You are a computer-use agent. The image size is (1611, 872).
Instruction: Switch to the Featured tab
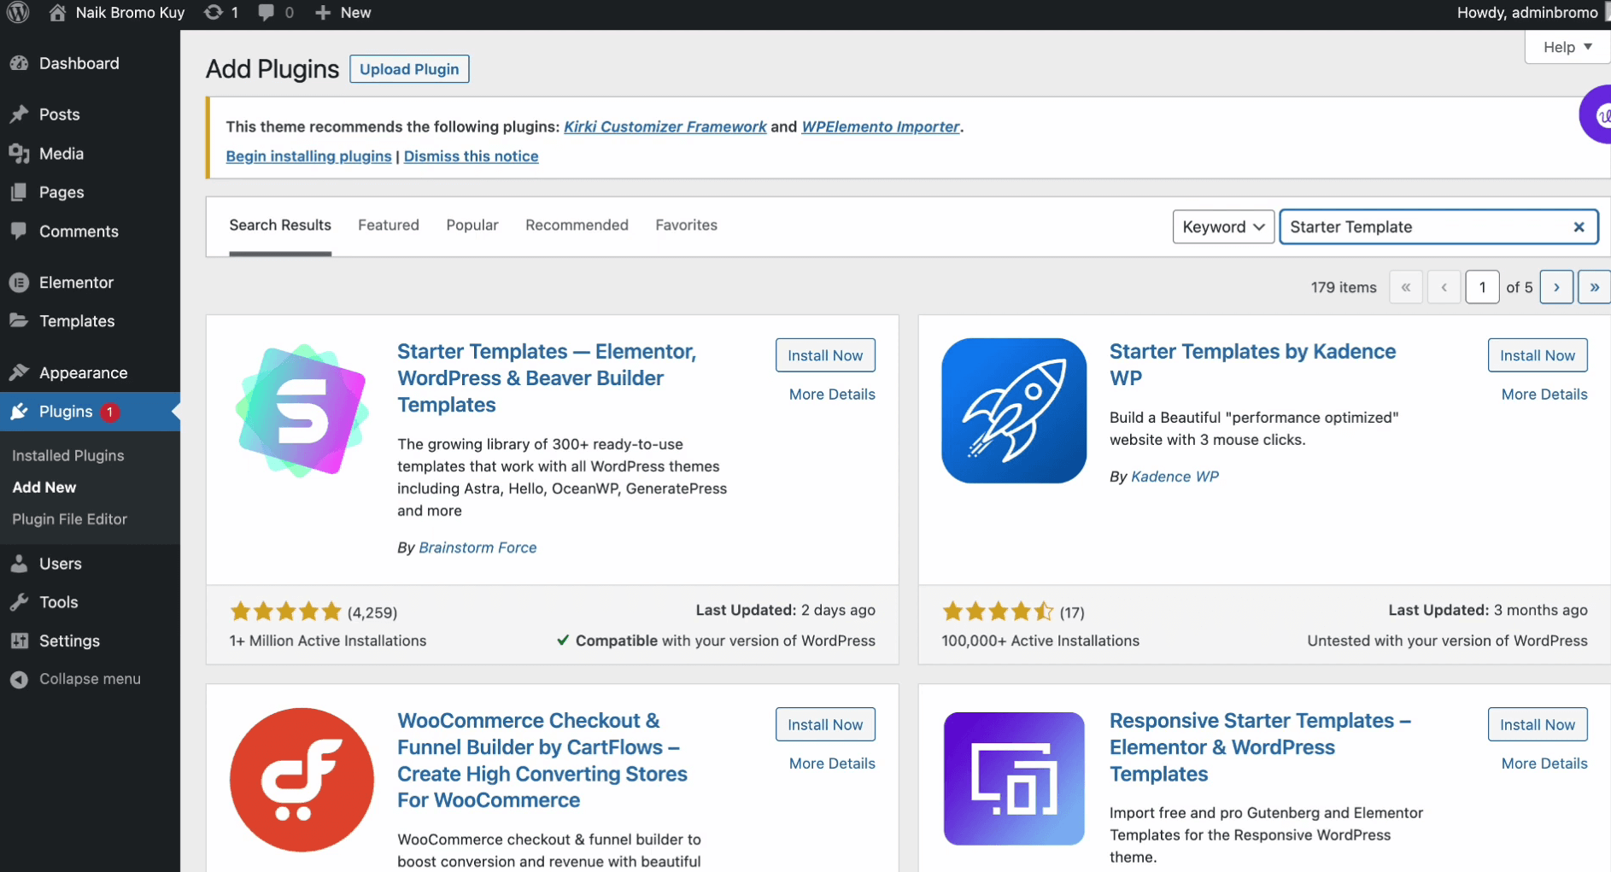(x=389, y=225)
